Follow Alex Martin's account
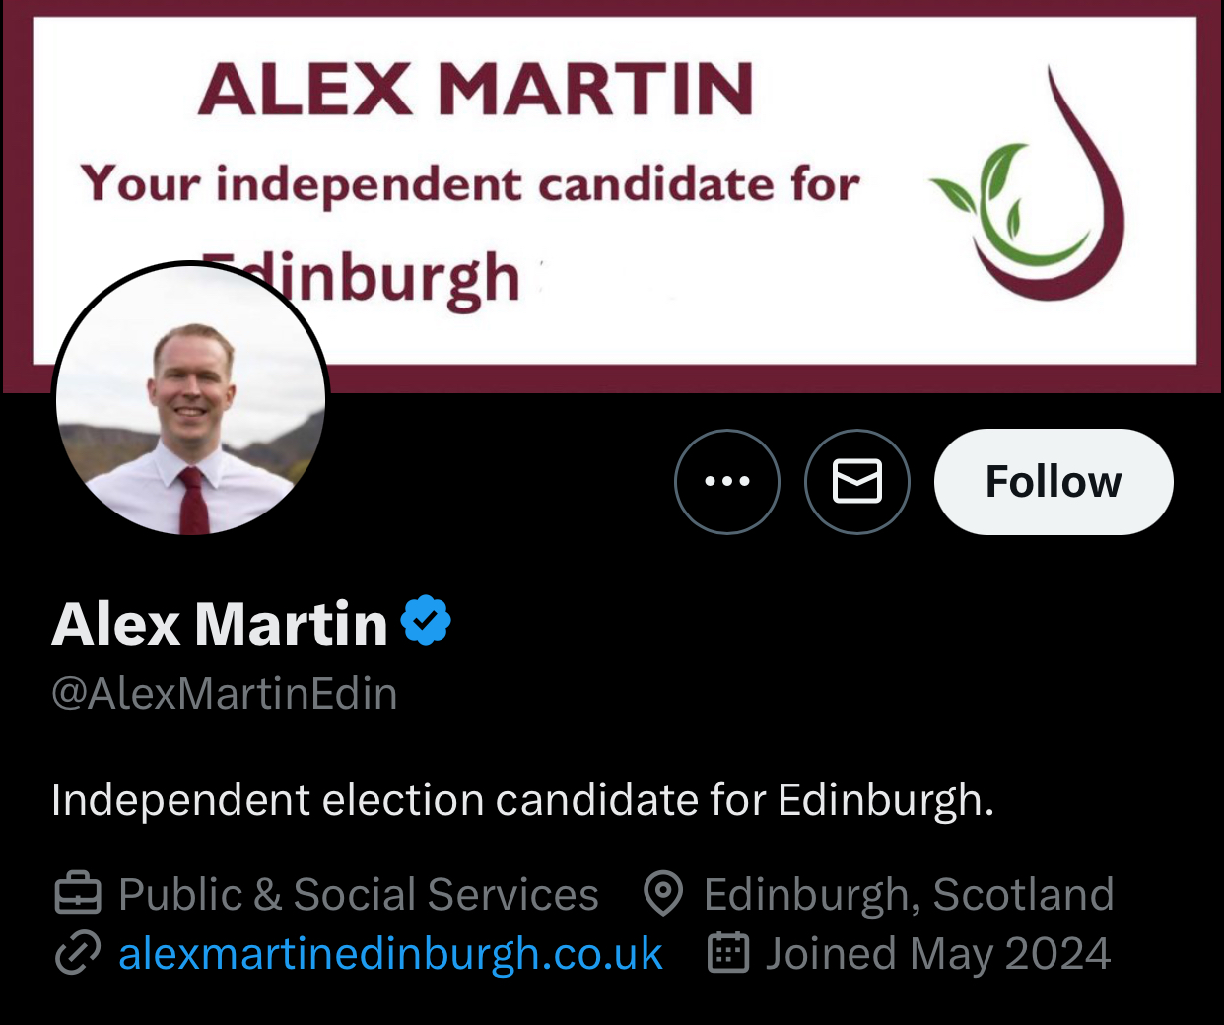Screen dimensions: 1224x1025 click(x=1054, y=482)
